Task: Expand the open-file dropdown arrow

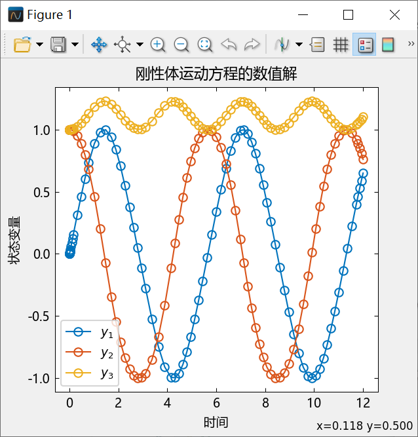Action: coord(40,45)
